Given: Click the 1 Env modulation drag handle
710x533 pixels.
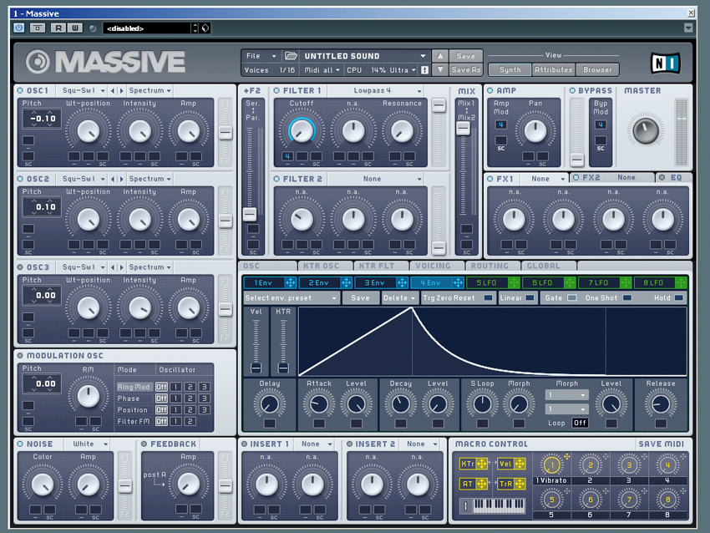Looking at the screenshot, I should coord(290,282).
